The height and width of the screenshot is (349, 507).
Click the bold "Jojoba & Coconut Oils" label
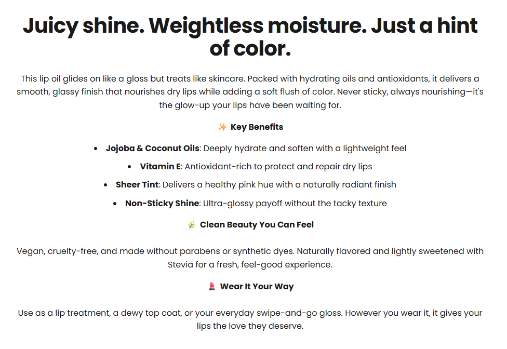tap(152, 149)
